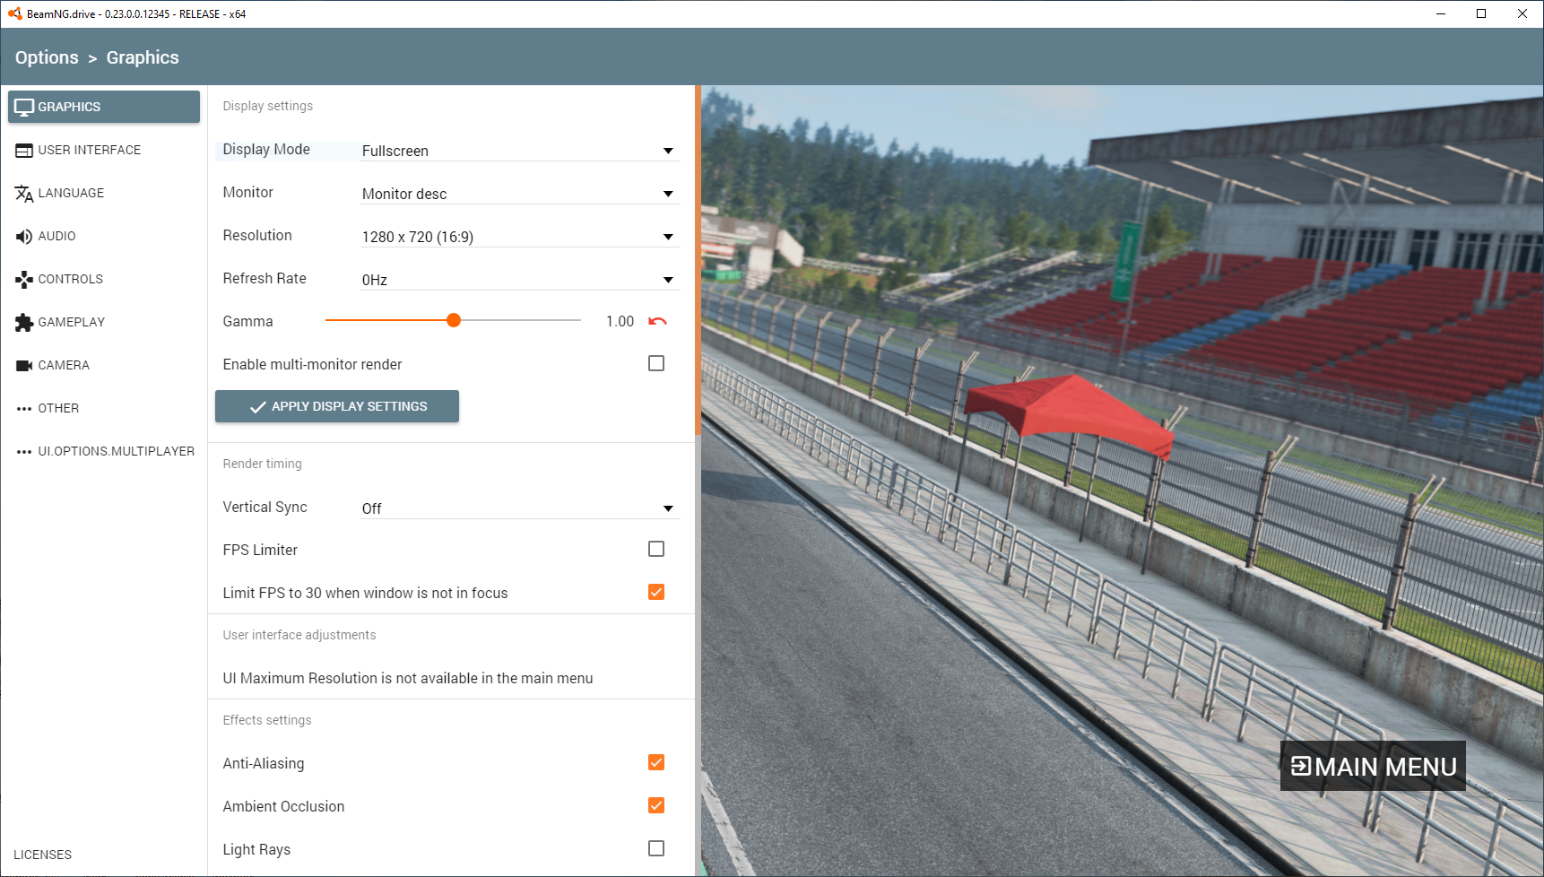This screenshot has height=877, width=1544.
Task: Uncheck Limit FPS to 30 when unfocused
Action: (x=656, y=592)
